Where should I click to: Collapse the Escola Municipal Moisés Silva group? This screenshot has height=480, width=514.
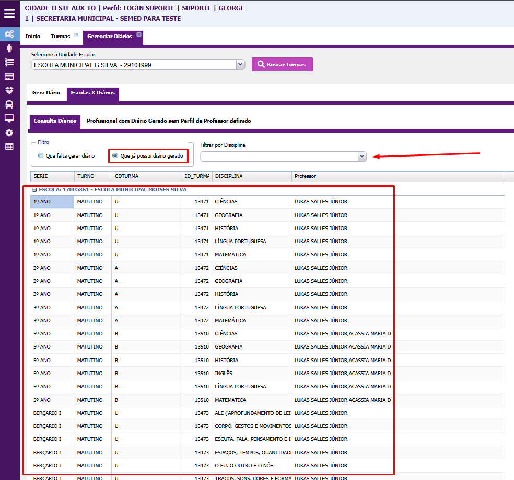(x=34, y=190)
